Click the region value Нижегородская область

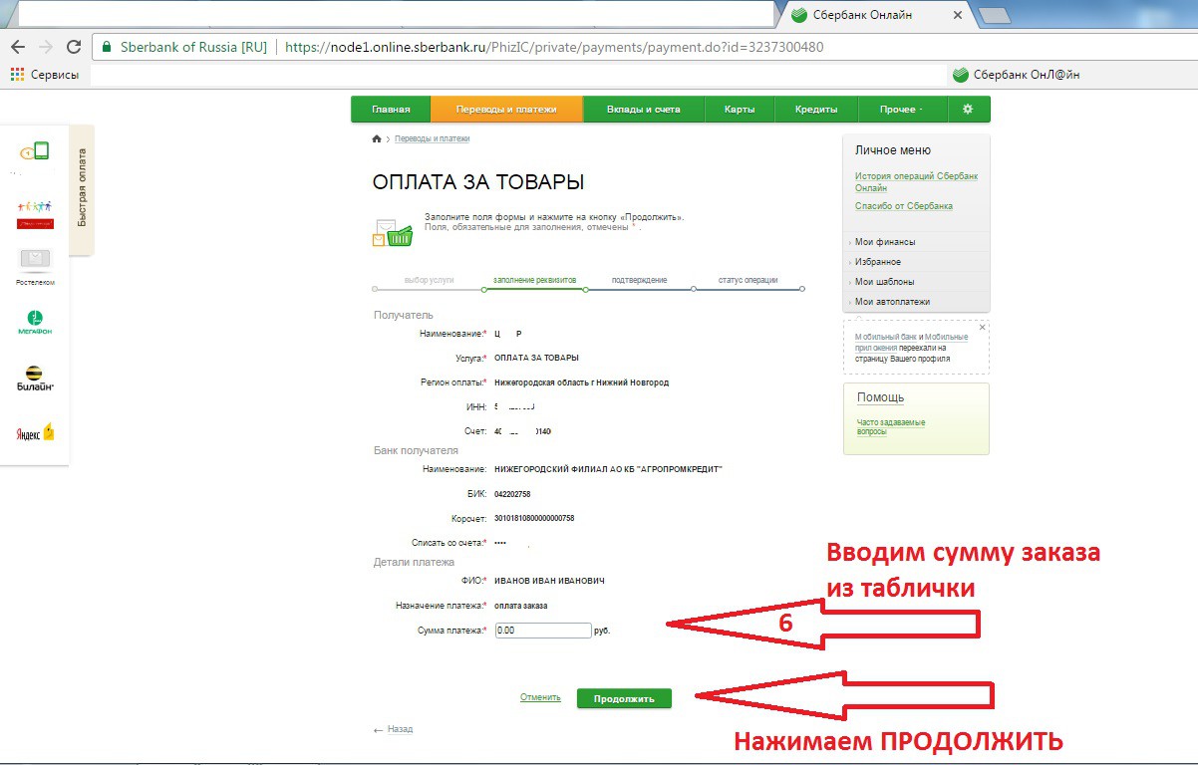581,382
